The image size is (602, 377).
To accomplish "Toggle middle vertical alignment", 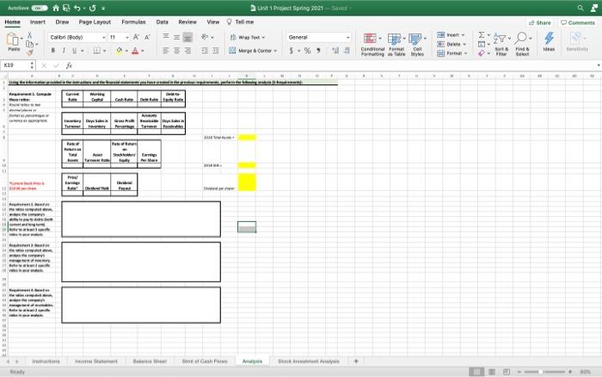I will [176, 37].
